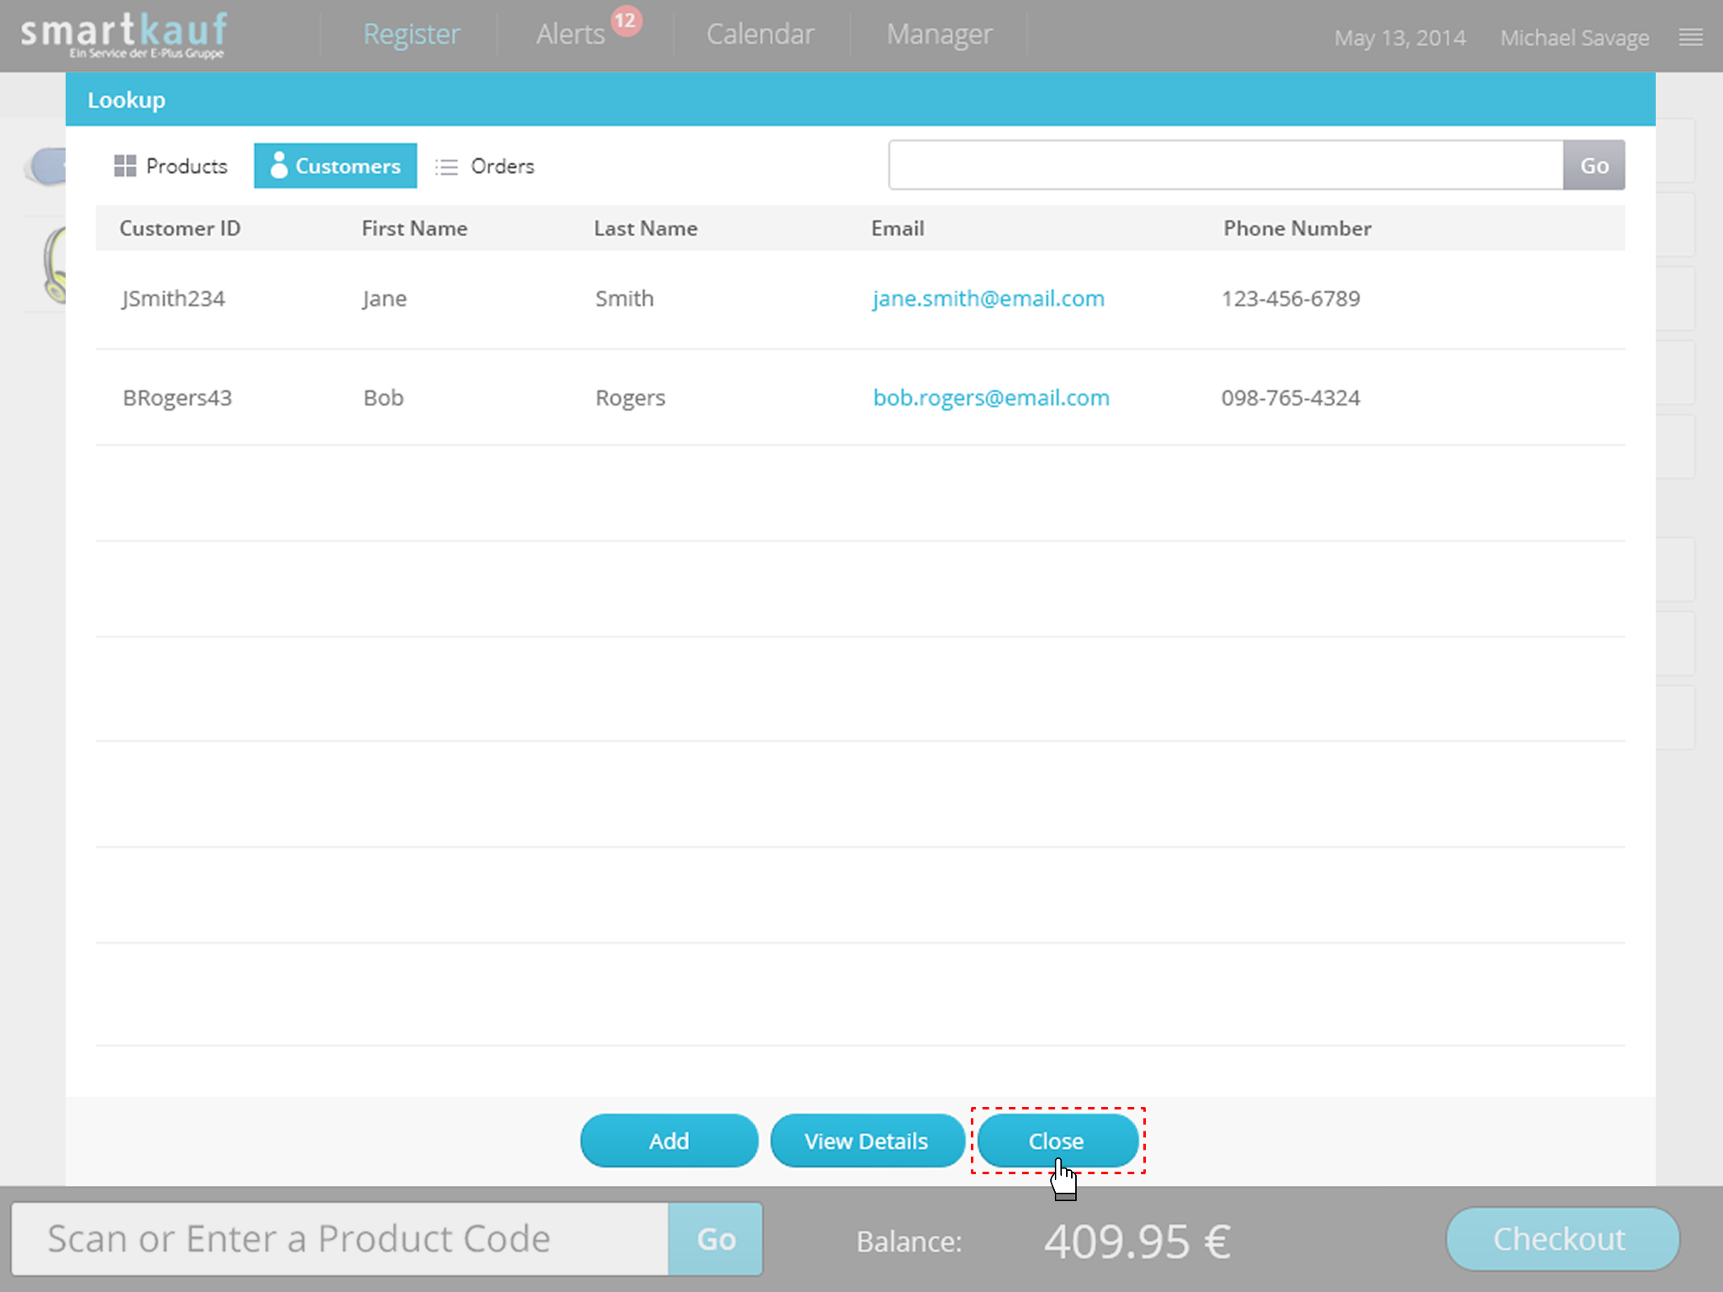Close the Lookup dialog
The image size is (1723, 1292).
[x=1056, y=1141]
